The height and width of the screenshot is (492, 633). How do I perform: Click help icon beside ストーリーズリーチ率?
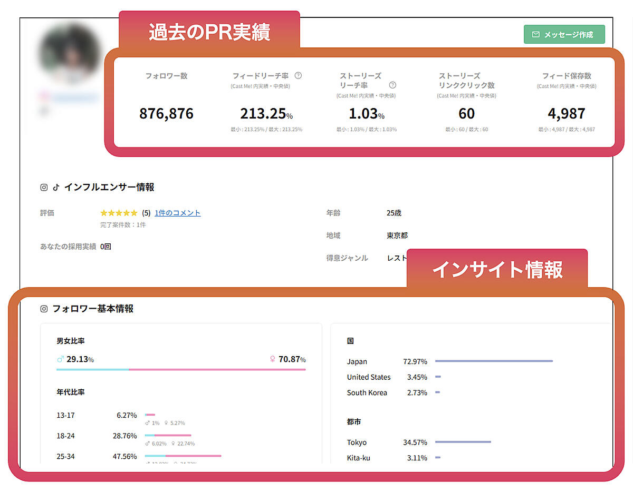[x=392, y=85]
